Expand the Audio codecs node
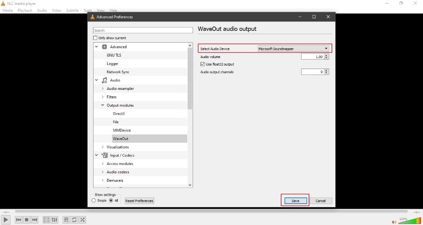This screenshot has height=225, width=423. (103, 172)
